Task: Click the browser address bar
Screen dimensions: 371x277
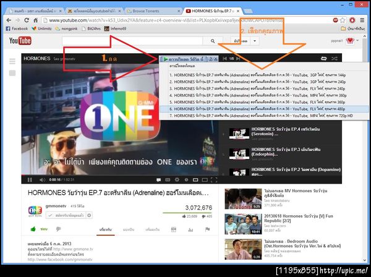Action: [x=186, y=20]
